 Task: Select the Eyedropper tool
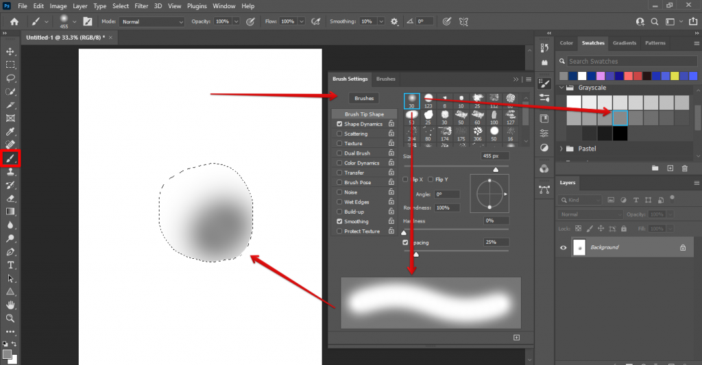tap(10, 131)
